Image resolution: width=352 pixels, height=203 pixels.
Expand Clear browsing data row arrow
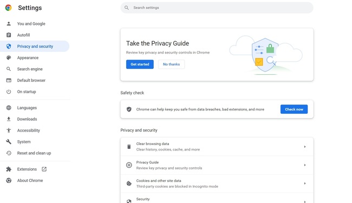305,147
